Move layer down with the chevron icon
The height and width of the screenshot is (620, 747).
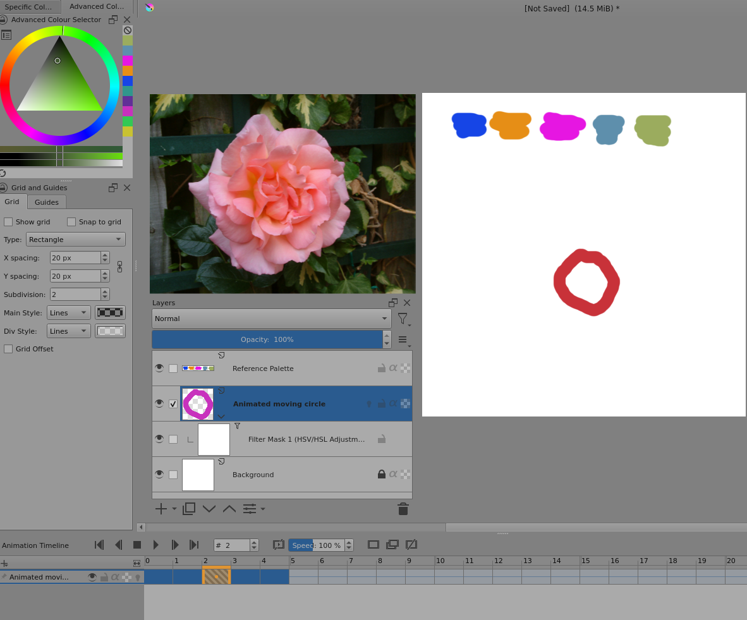(x=209, y=509)
